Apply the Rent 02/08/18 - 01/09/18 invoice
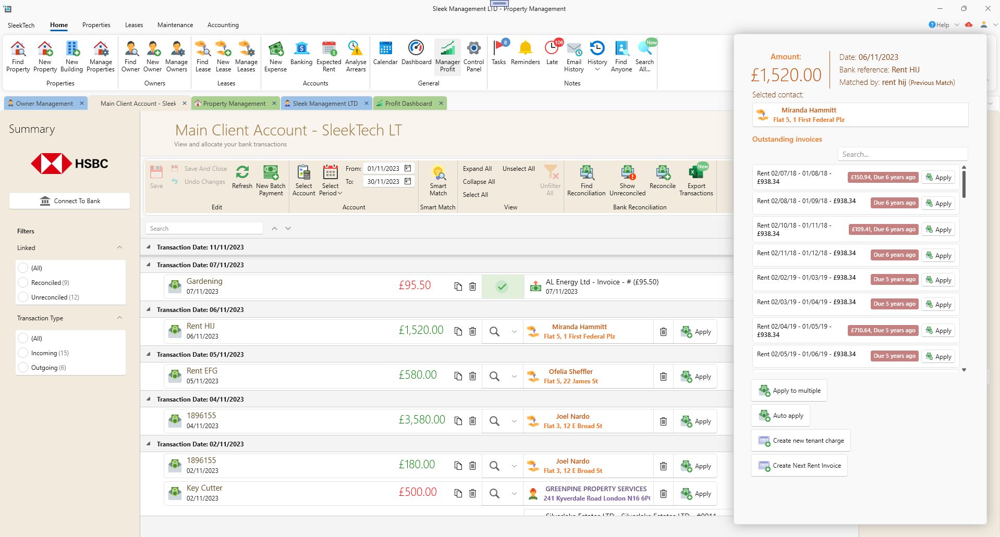1000x537 pixels. [938, 204]
